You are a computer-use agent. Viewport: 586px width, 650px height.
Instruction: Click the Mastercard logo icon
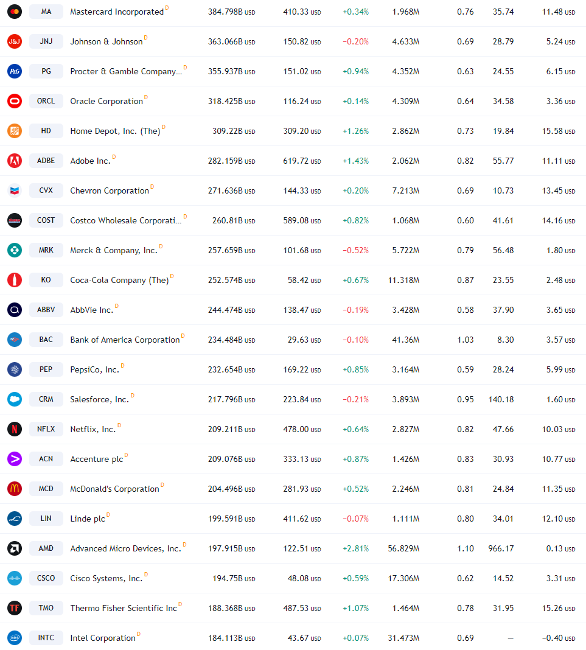pyautogui.click(x=15, y=12)
